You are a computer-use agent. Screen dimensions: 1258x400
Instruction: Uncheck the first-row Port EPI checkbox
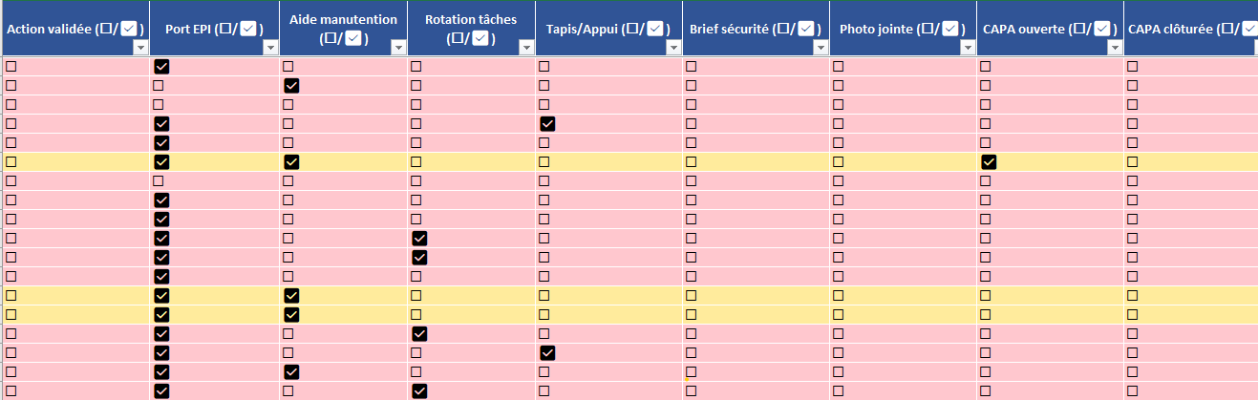click(x=161, y=67)
